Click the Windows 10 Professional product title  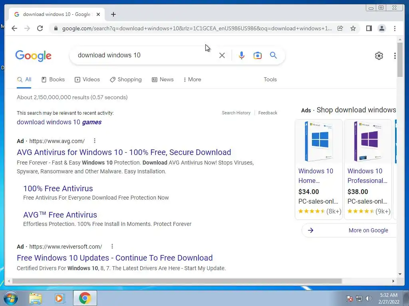tap(367, 176)
